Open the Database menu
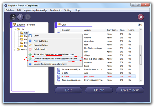Viewport: 155px width, 107px height. (x=10, y=10)
